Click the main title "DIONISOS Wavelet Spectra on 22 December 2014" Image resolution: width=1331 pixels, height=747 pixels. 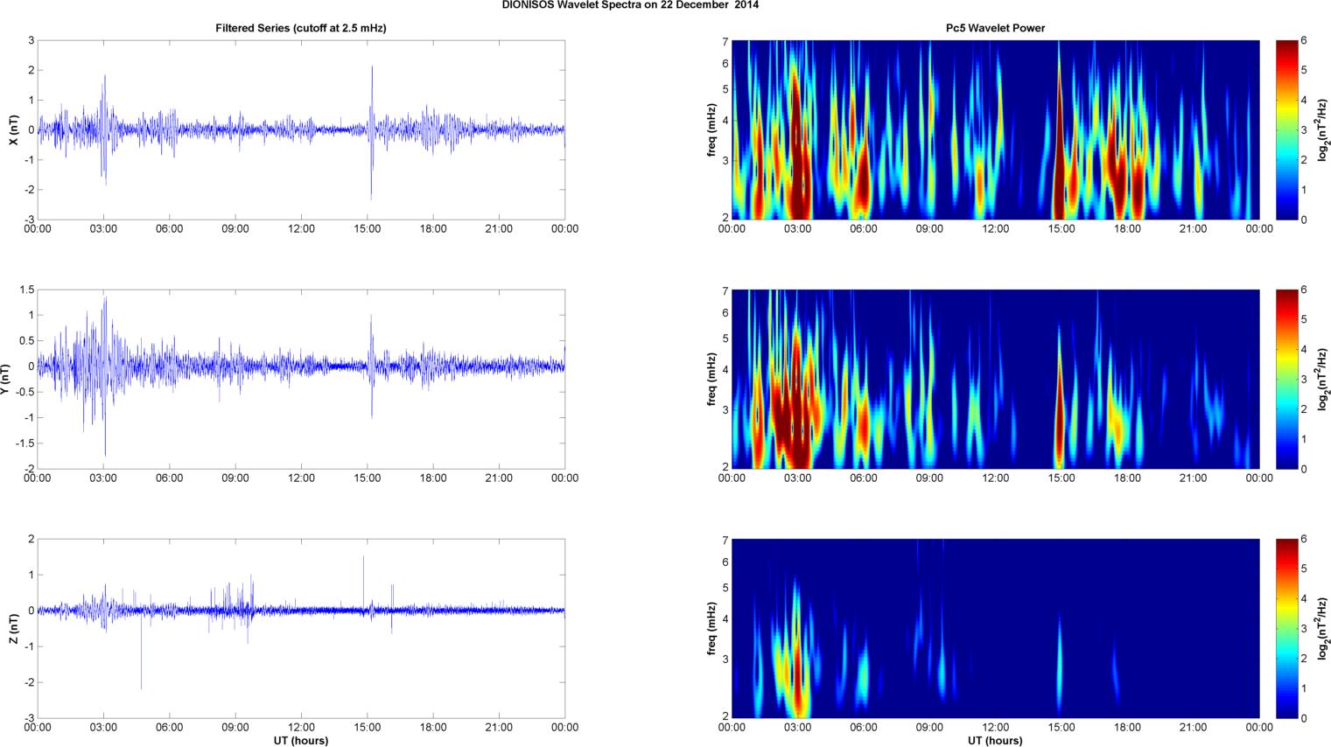click(x=630, y=5)
